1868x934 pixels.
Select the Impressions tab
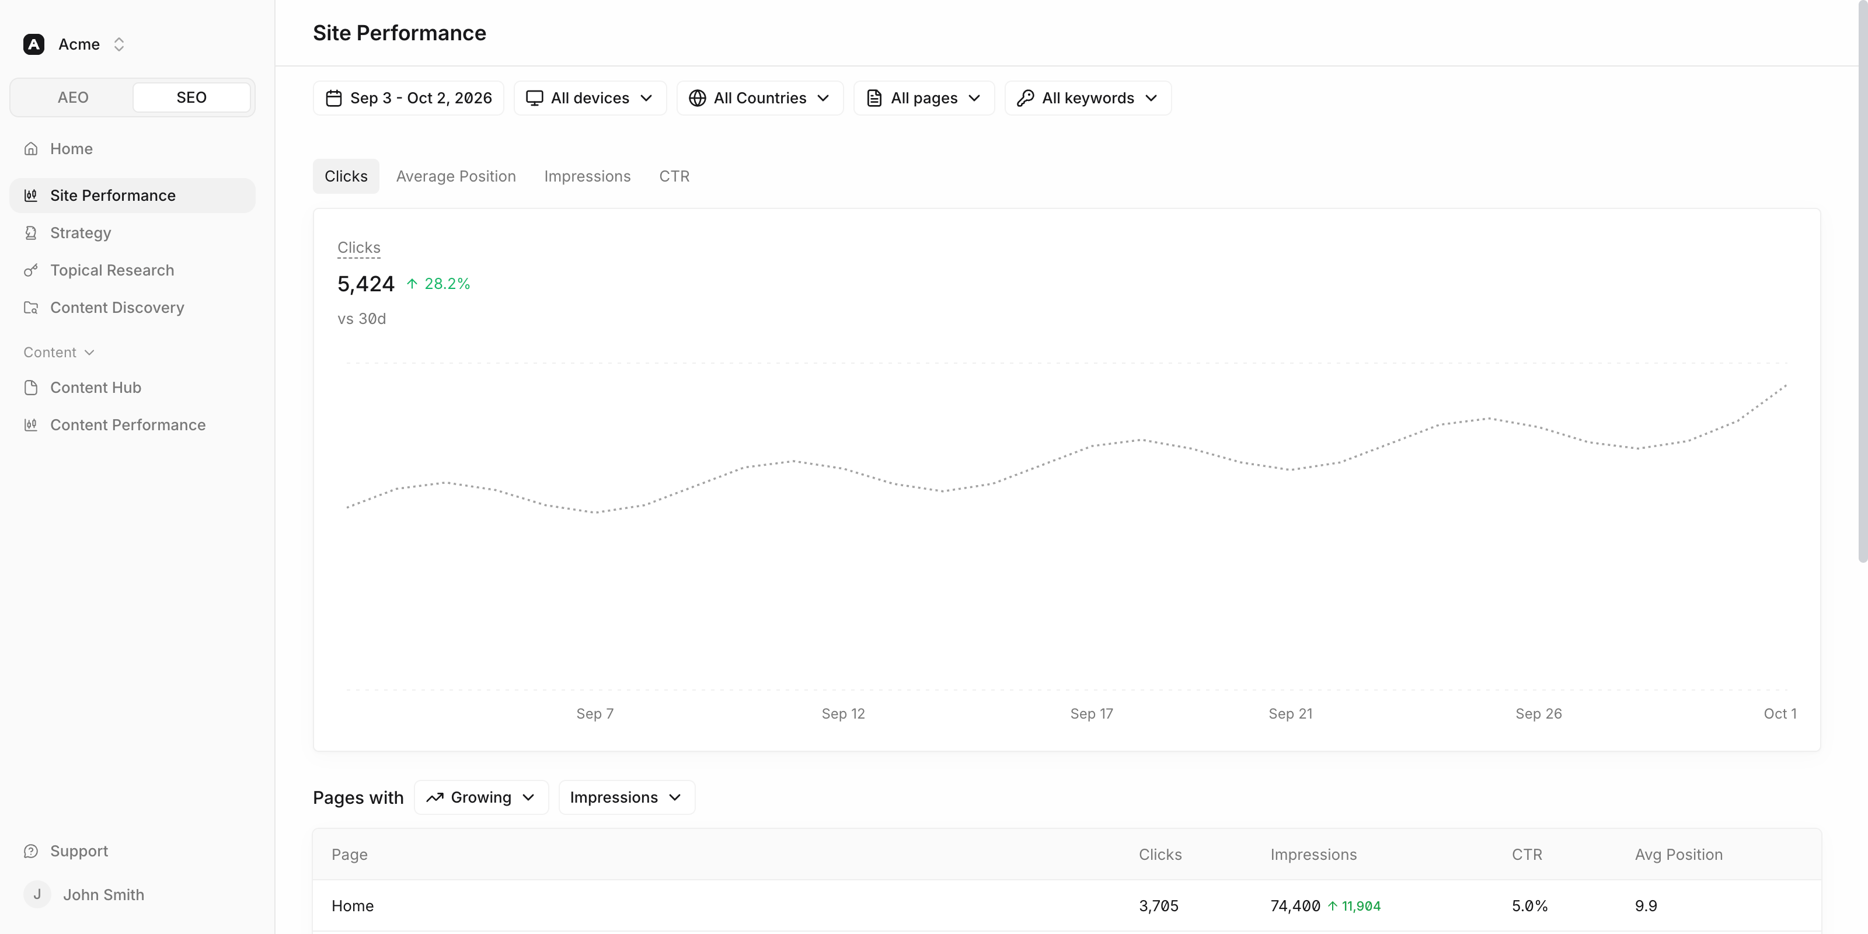click(587, 176)
